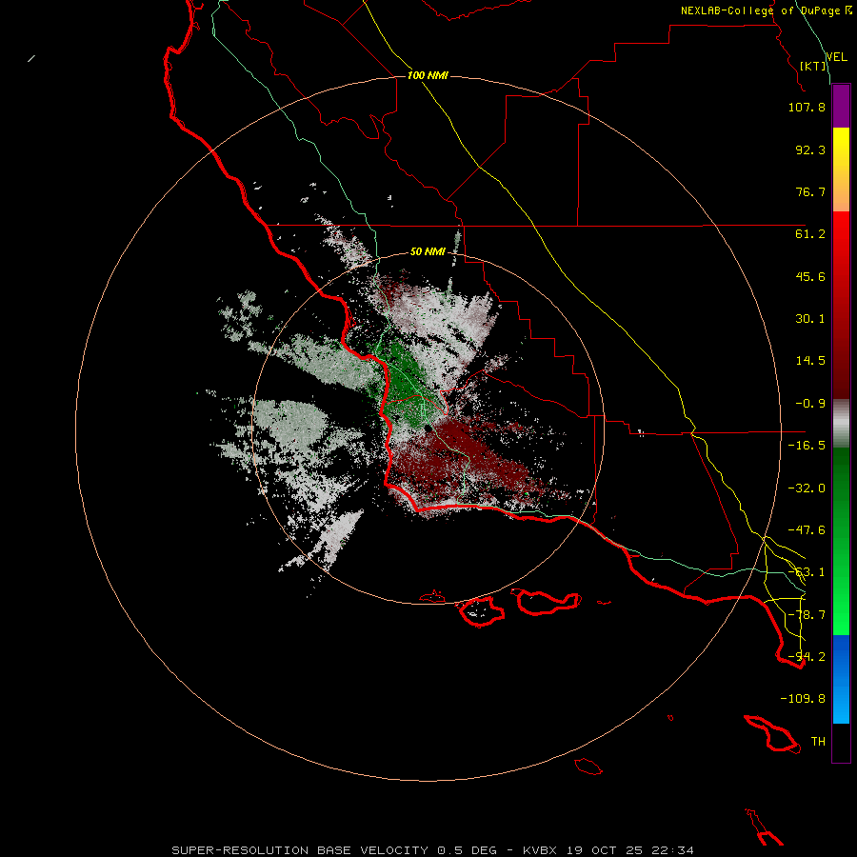
Task: Click the bright green segment of the color bar
Action: tap(841, 541)
